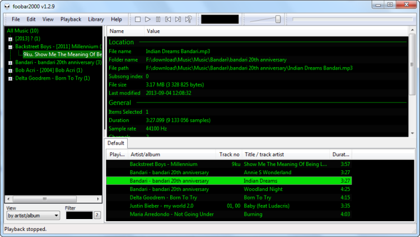Expand the [2013] ? tree node
This screenshot has height=237, width=420.
pos(10,39)
